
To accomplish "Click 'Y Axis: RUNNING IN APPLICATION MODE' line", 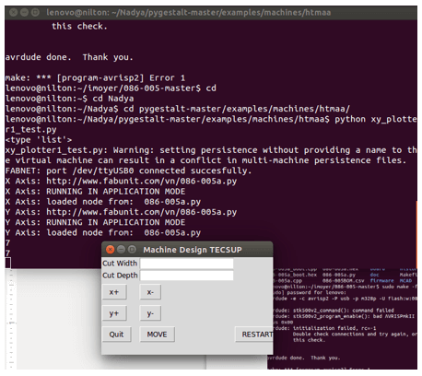I will click(x=95, y=222).
